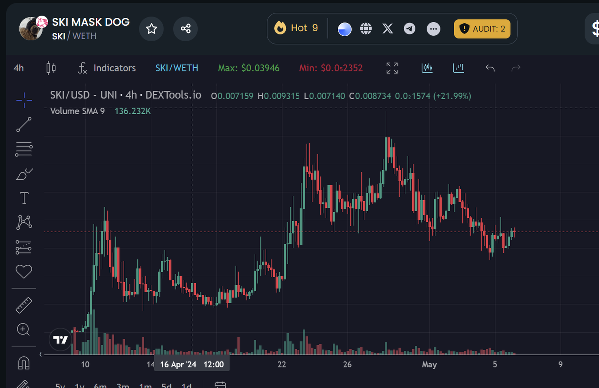Select the trend line drawing tool
This screenshot has height=388, width=599.
(24, 125)
